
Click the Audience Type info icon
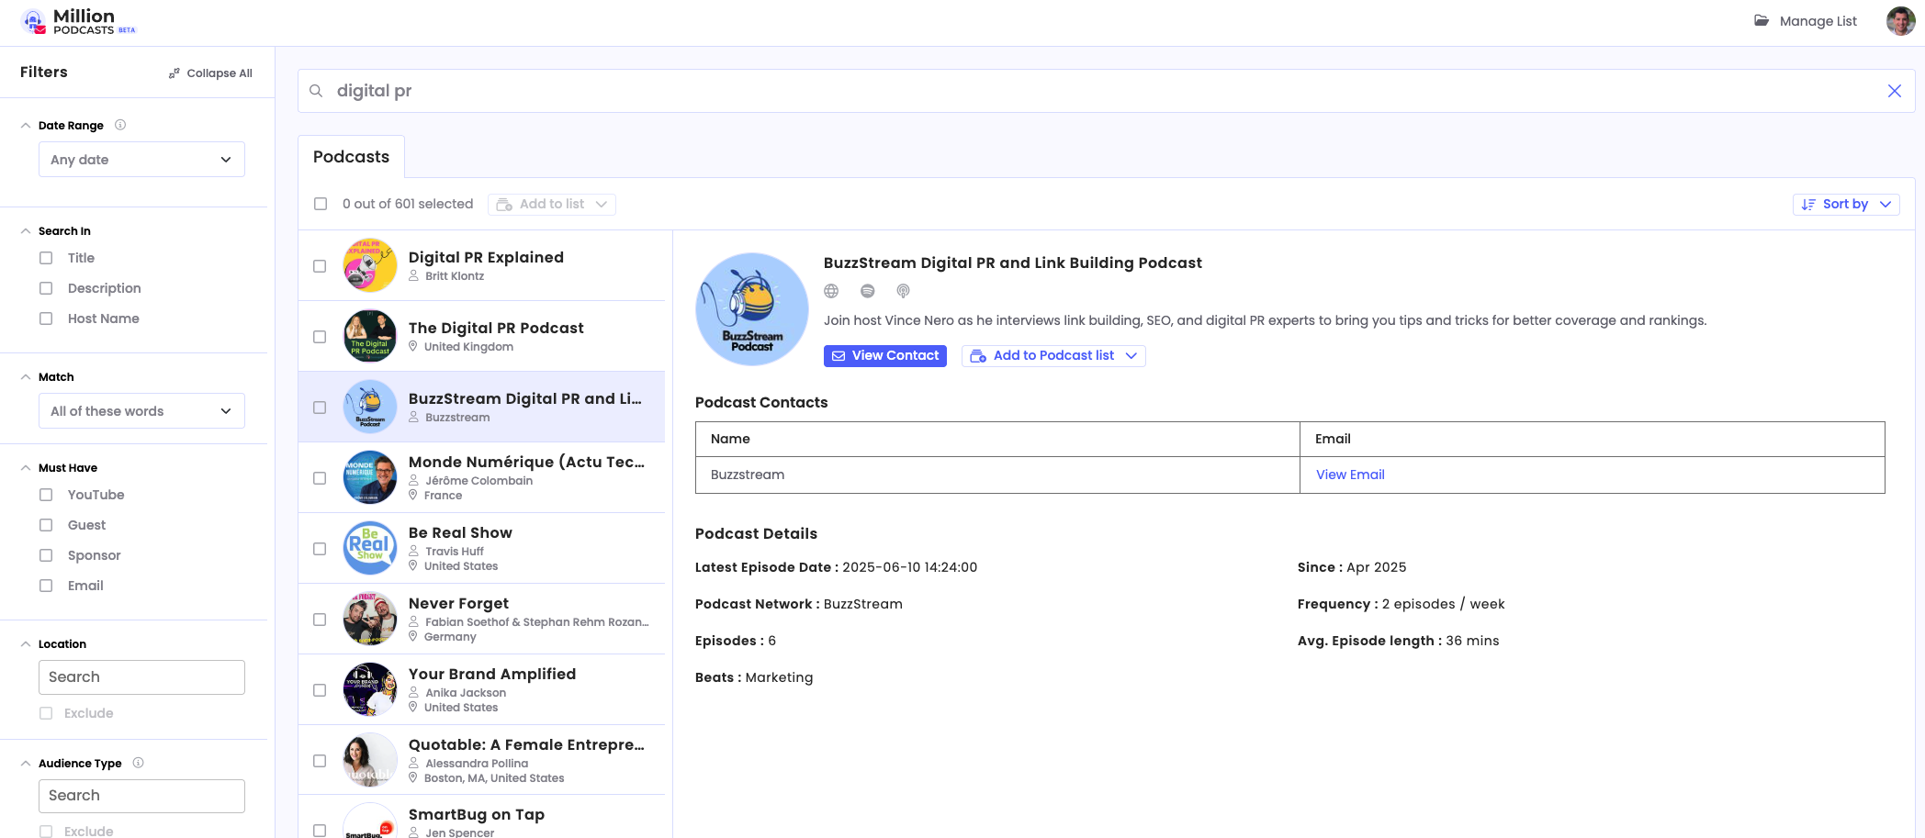(x=139, y=763)
